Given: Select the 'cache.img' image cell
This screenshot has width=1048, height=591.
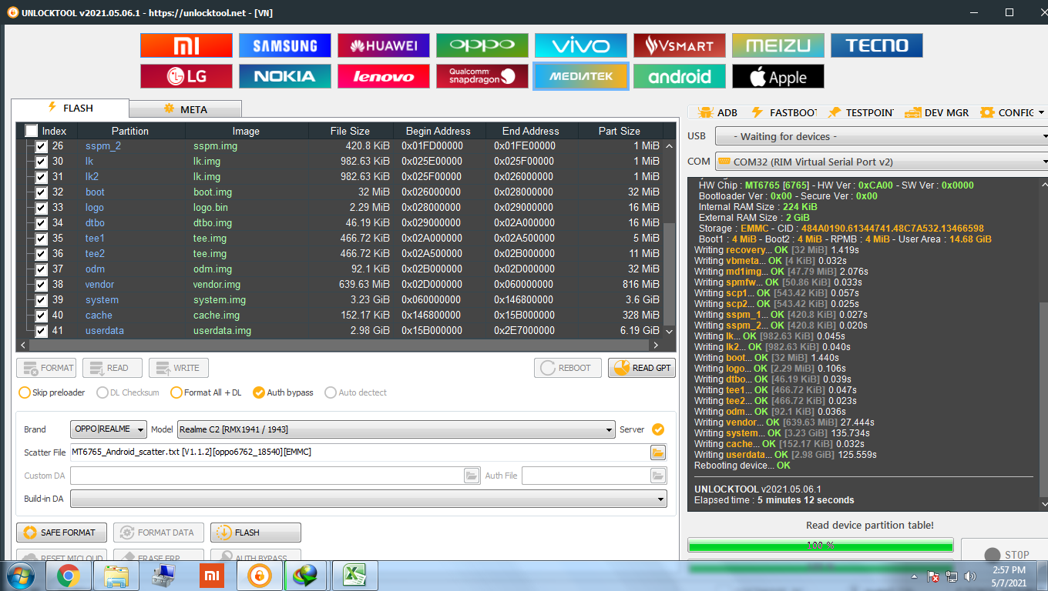Looking at the screenshot, I should pyautogui.click(x=217, y=316).
